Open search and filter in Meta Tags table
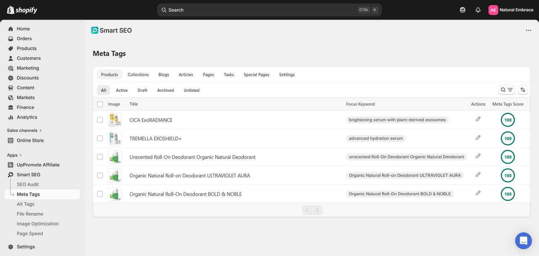This screenshot has height=256, width=539. click(507, 90)
